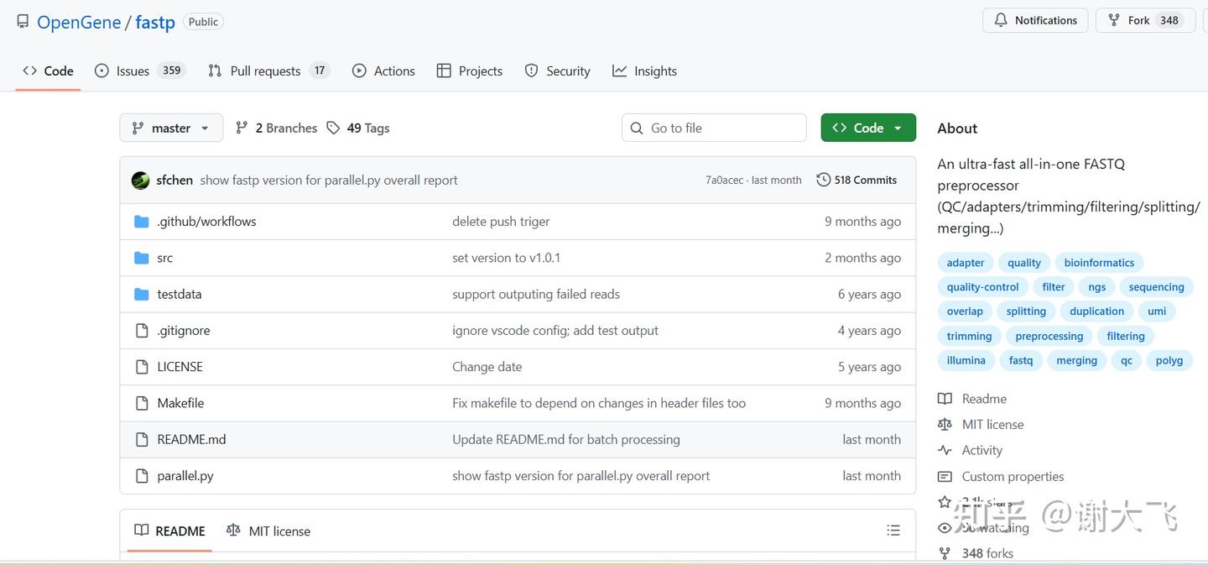Expand the Fork options arrow
The width and height of the screenshot is (1208, 565).
click(1205, 20)
